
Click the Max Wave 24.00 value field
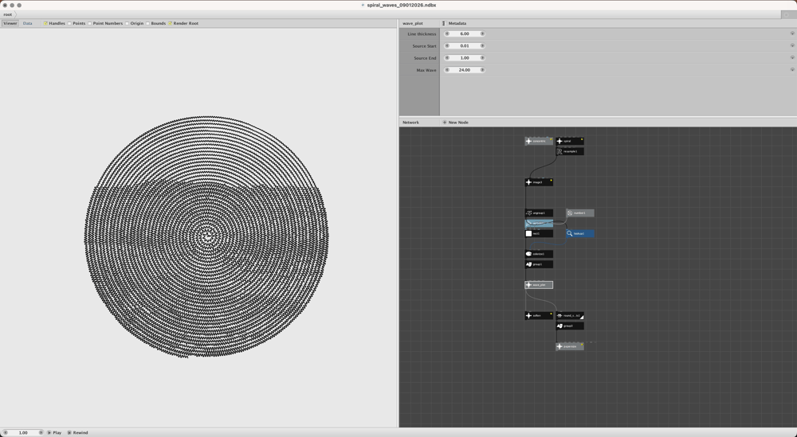point(465,70)
